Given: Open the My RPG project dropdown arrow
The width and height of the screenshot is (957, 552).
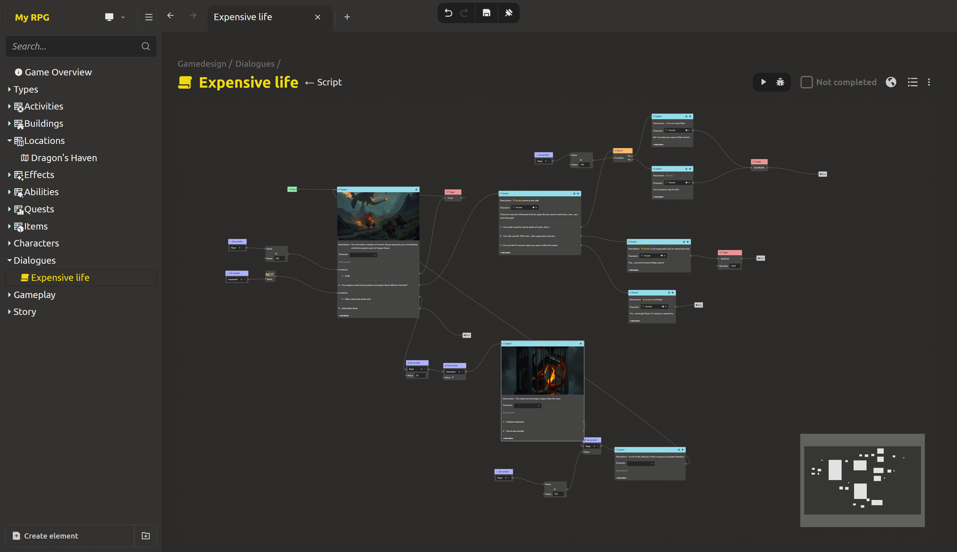Looking at the screenshot, I should (x=123, y=17).
